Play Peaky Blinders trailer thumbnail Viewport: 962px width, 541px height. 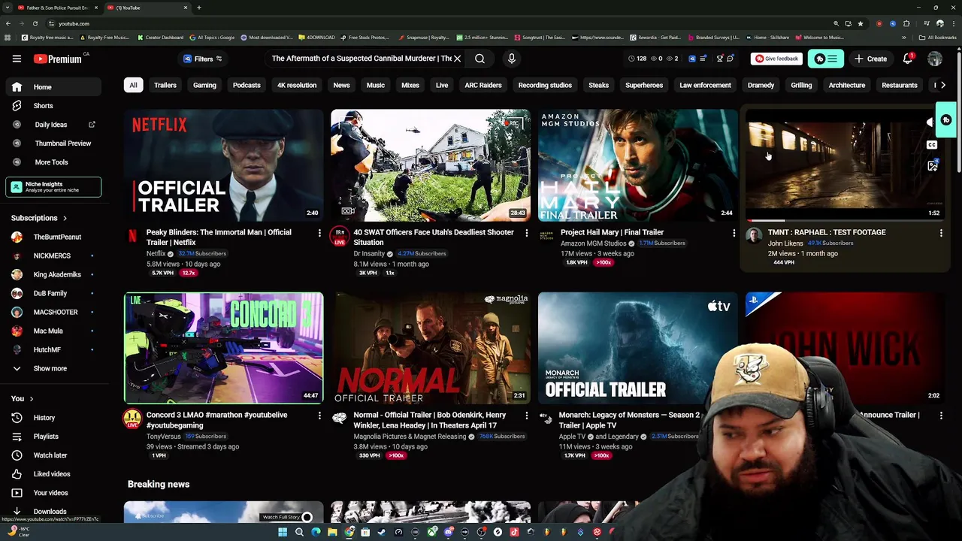coord(223,165)
